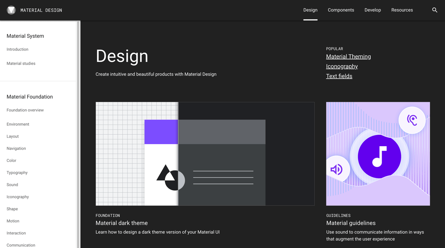Select the Design tab
Screen dimensions: 445x248
(x=310, y=10)
